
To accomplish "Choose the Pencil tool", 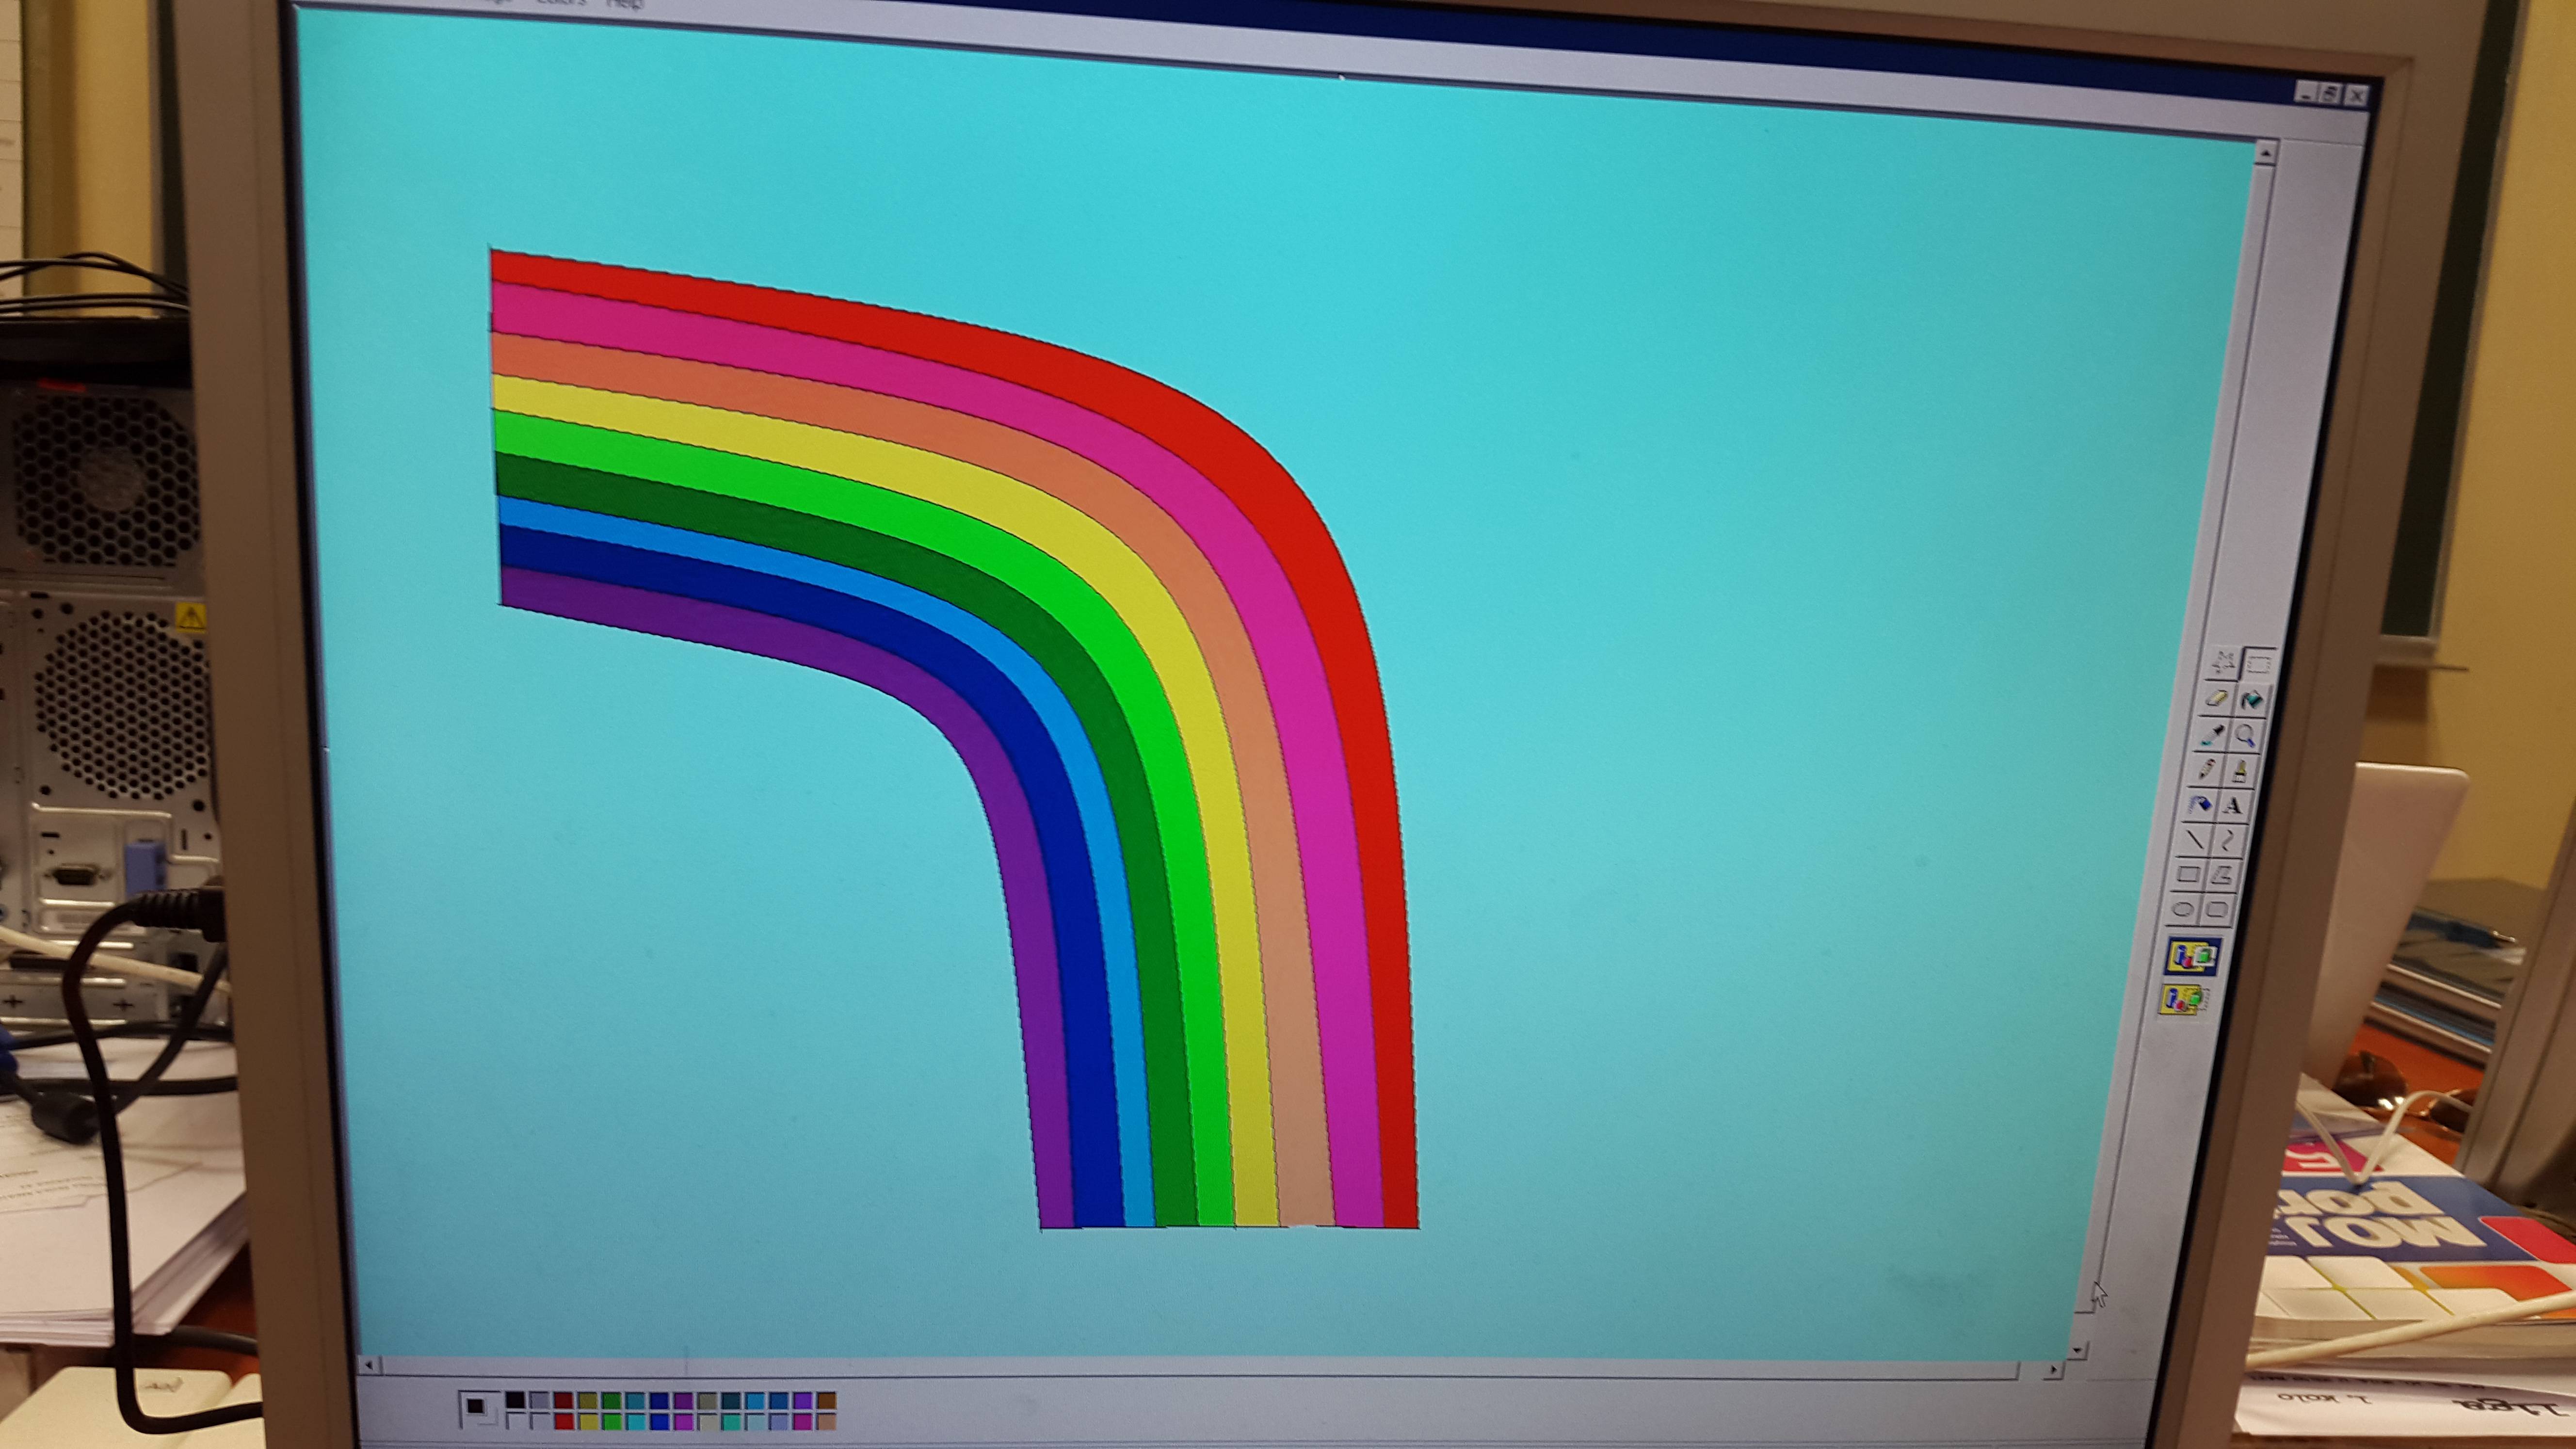I will pos(2205,770).
